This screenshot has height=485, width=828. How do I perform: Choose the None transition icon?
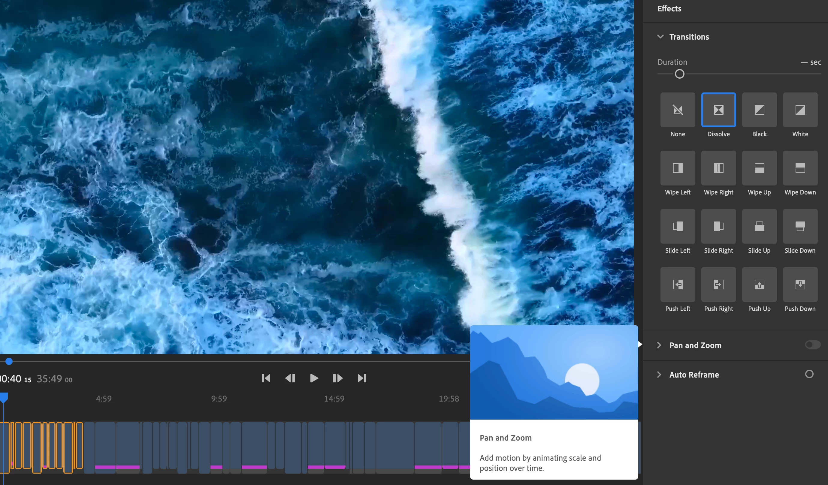(x=678, y=110)
